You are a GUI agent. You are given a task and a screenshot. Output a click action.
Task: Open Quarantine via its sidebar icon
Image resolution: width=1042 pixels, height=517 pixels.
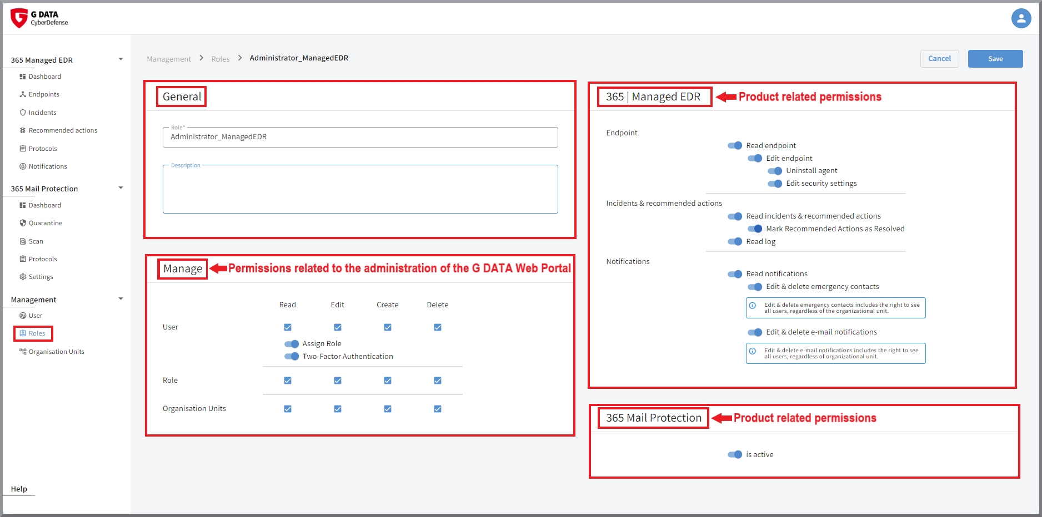point(23,223)
